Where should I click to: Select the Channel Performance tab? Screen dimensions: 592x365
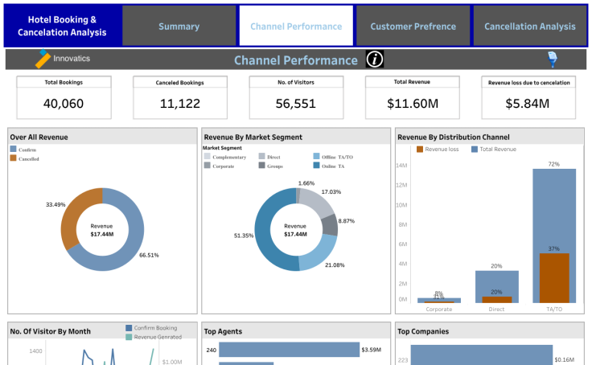pyautogui.click(x=296, y=27)
